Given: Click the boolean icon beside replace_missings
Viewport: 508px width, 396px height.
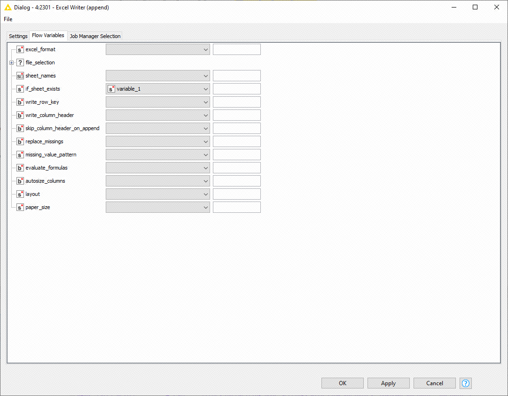Looking at the screenshot, I should tap(20, 141).
